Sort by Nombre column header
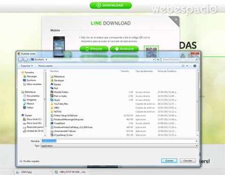Viewport: 225px width, 175px height. tap(54, 71)
